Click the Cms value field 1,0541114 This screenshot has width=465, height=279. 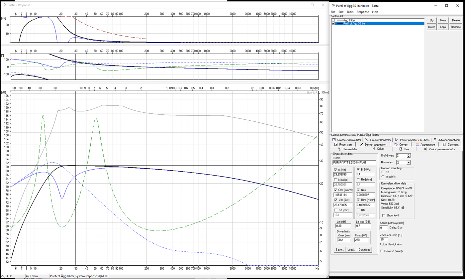click(343, 195)
